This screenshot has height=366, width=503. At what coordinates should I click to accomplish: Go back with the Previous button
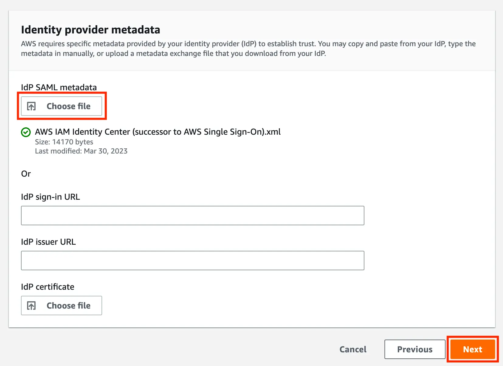coord(415,349)
